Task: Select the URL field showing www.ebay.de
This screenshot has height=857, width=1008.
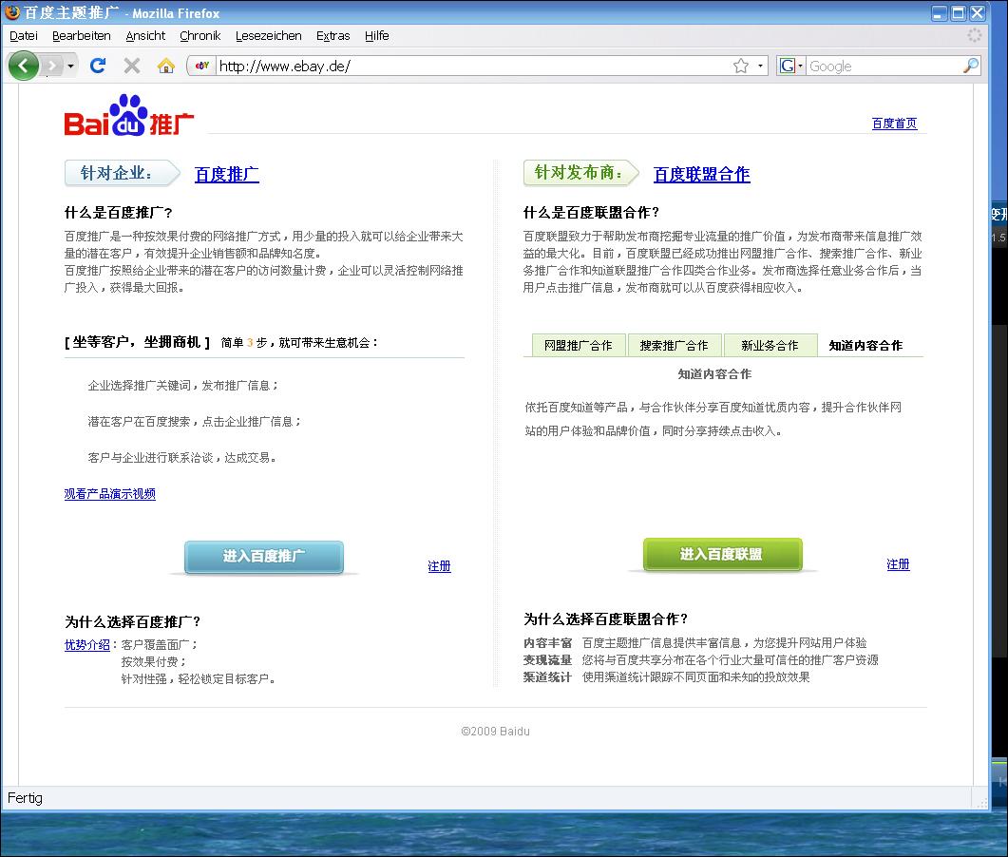Action: [472, 66]
